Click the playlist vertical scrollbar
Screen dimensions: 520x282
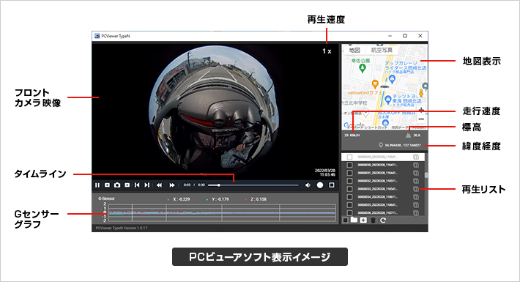click(426, 175)
